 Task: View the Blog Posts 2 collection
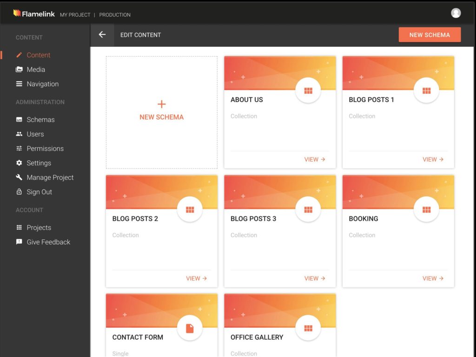click(197, 279)
